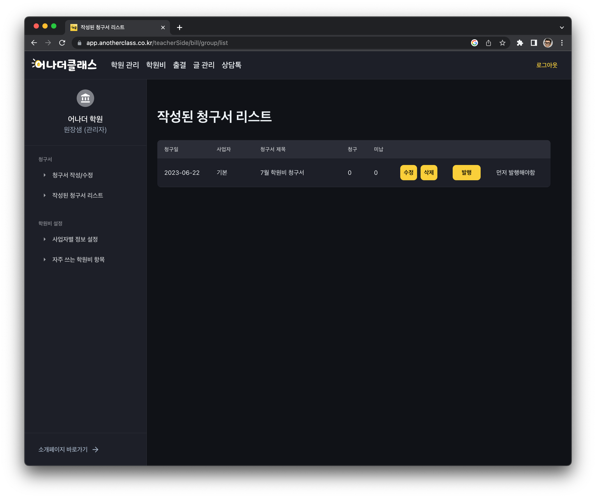Open a new tab with plus icon
The height and width of the screenshot is (498, 596).
click(x=179, y=27)
